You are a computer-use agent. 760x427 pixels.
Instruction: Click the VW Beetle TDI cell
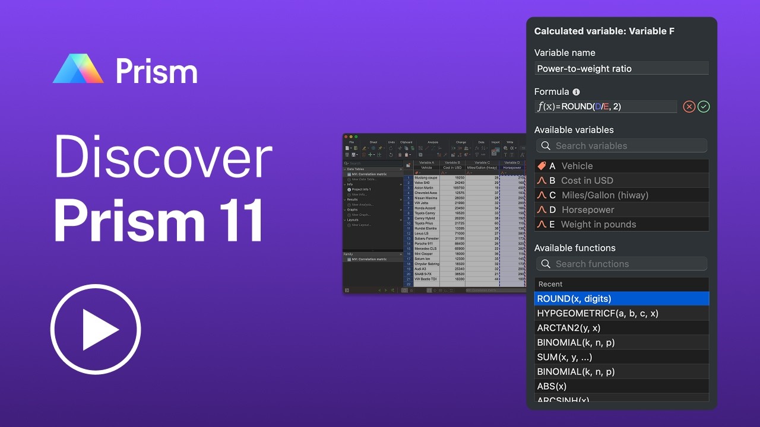tap(426, 279)
